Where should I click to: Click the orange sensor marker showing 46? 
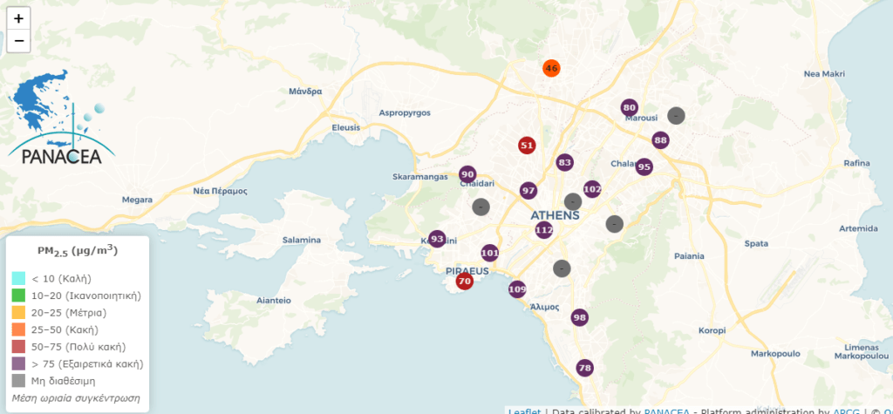pyautogui.click(x=551, y=68)
